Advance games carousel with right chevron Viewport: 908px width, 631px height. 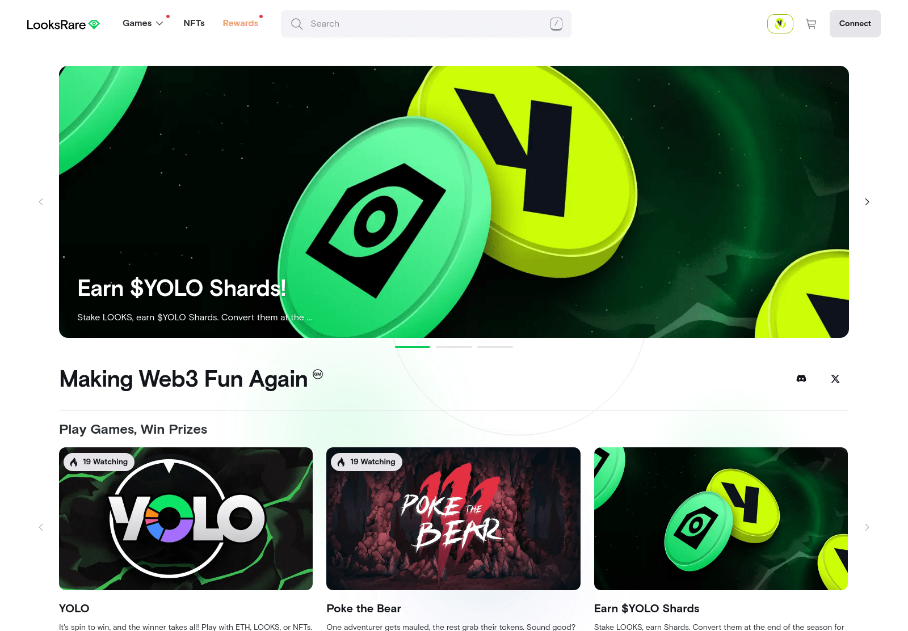pyautogui.click(x=867, y=527)
